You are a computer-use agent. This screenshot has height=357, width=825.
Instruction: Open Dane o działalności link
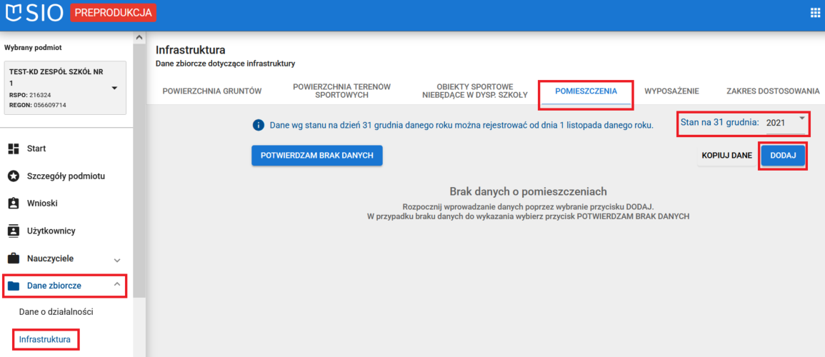[56, 312]
